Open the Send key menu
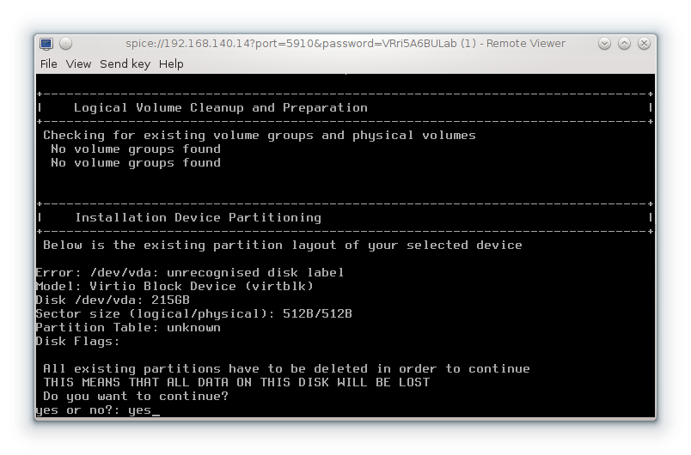Screen dimensions: 691x455 point(125,64)
